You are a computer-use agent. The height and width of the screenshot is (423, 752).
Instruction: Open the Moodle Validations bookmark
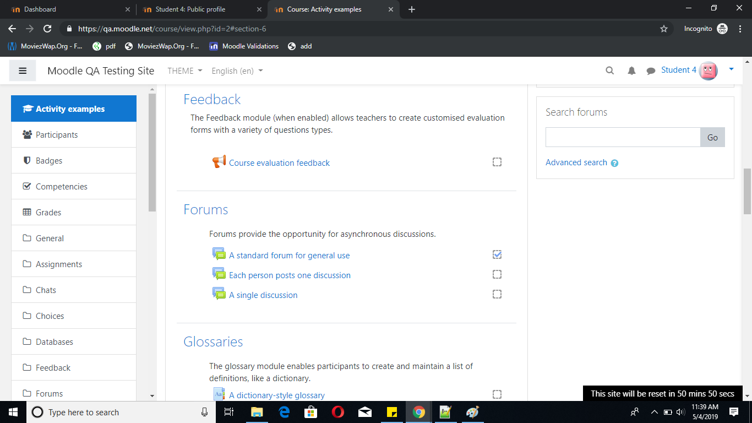tap(244, 46)
